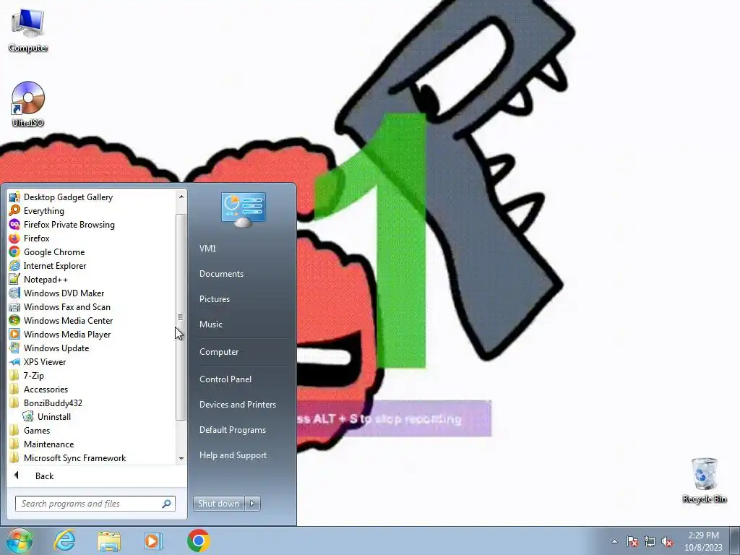Expand the 7-Zip folder
The height and width of the screenshot is (555, 740).
27,376
